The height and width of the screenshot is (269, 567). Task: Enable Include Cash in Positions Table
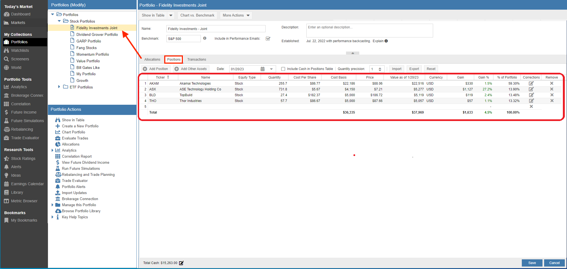[283, 69]
